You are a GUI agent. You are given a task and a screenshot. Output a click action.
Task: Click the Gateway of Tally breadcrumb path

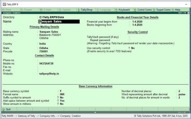click(x=41, y=116)
